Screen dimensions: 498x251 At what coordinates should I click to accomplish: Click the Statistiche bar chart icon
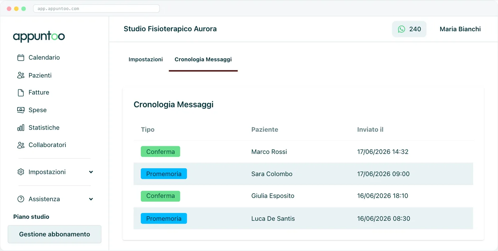point(21,127)
